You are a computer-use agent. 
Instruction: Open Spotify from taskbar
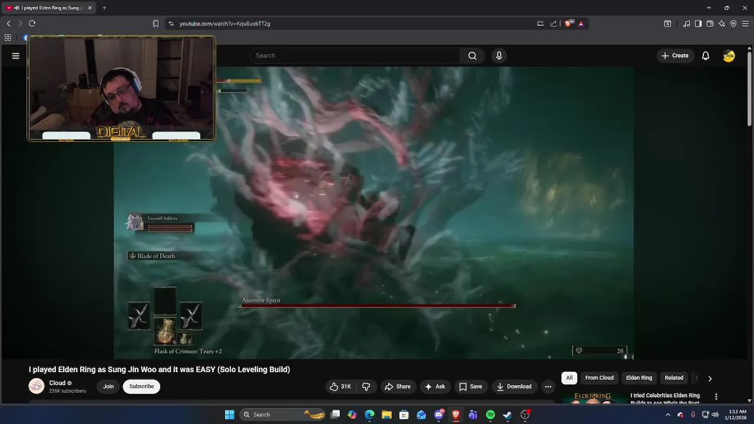click(490, 415)
